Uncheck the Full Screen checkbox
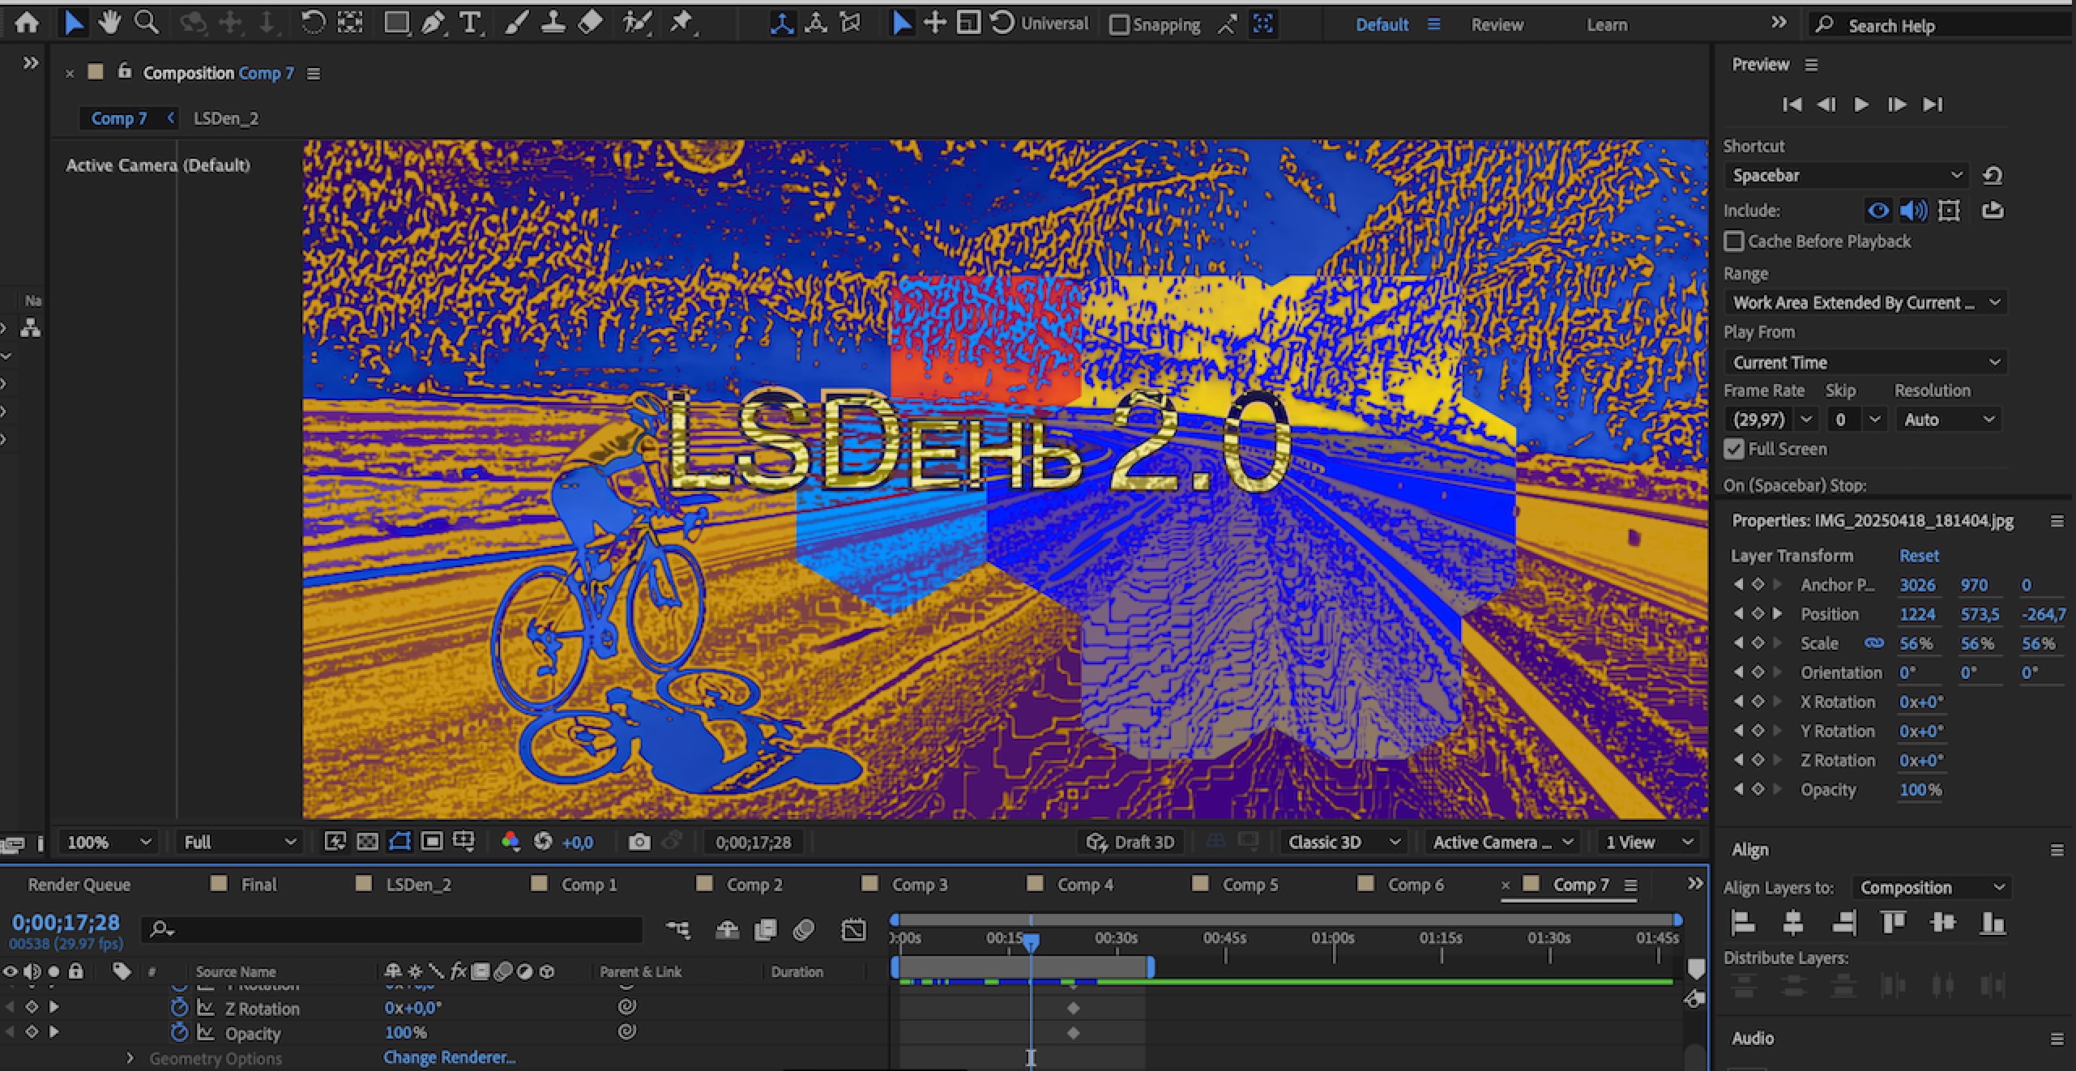 (x=1734, y=449)
